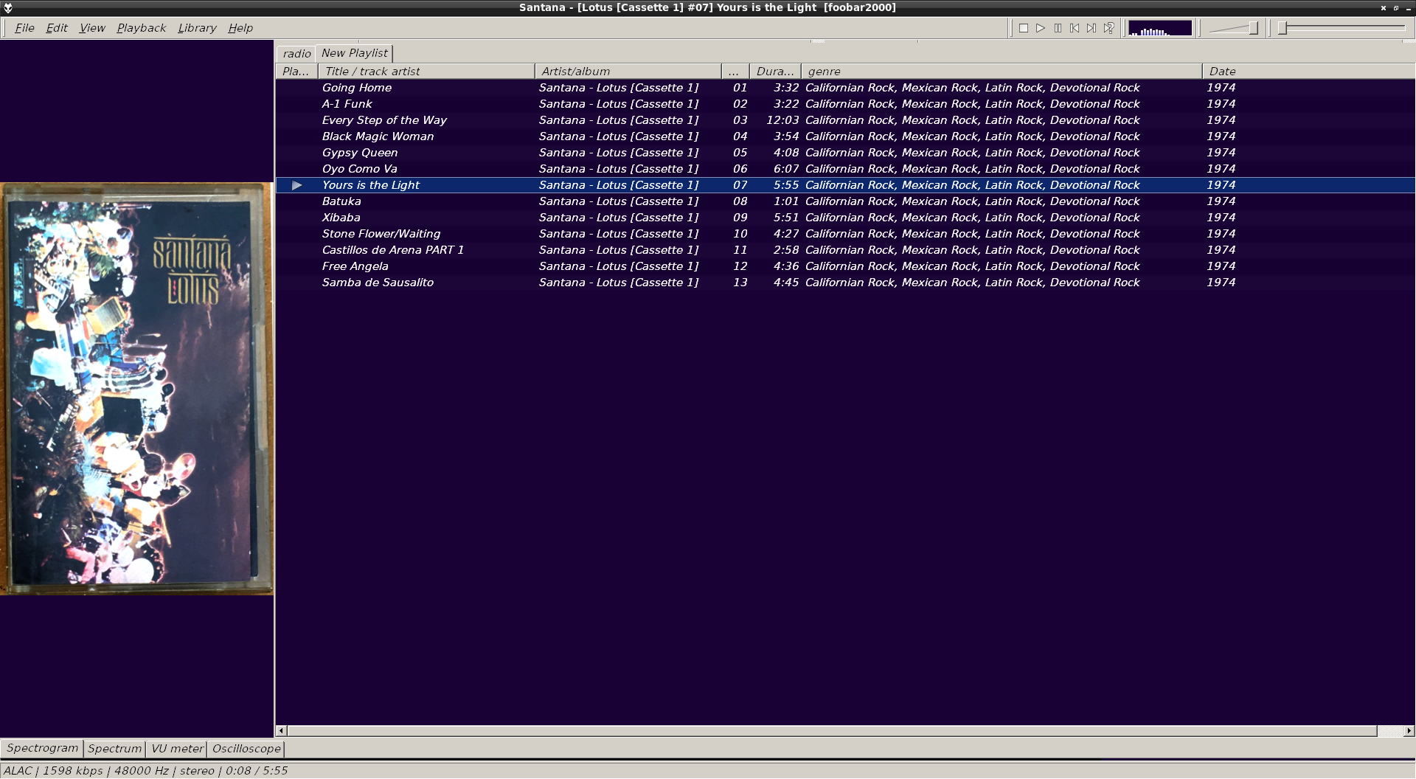
Task: Switch to the Spectrum tab
Action: coord(114,749)
